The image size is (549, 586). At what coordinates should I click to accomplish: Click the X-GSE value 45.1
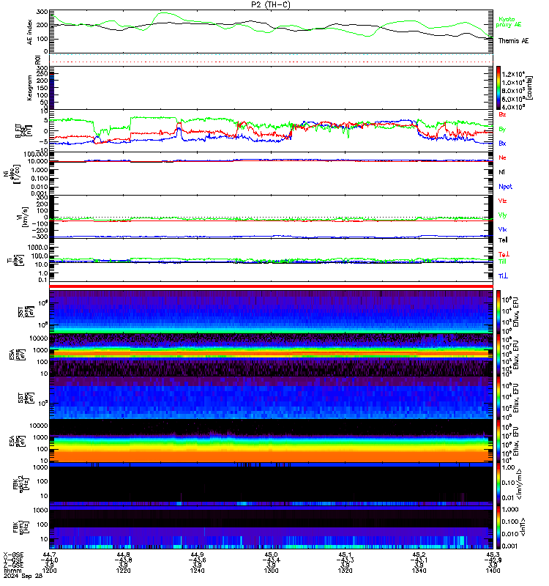pos(345,555)
